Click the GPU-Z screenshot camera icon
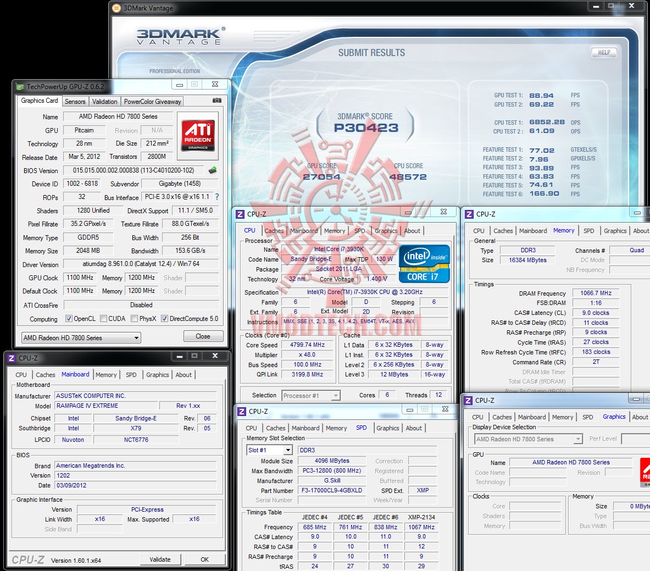The width and height of the screenshot is (650, 571). pos(217,101)
